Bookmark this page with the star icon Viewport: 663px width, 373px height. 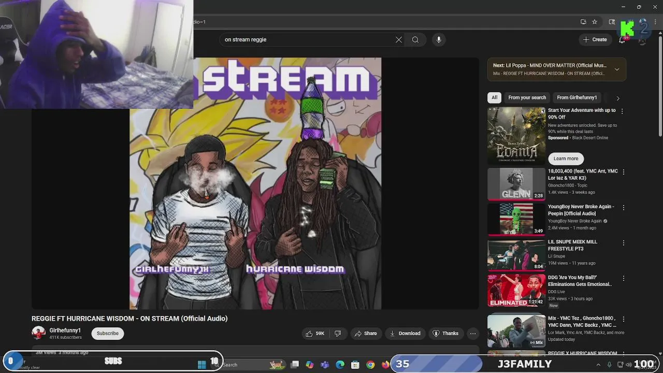point(595,22)
